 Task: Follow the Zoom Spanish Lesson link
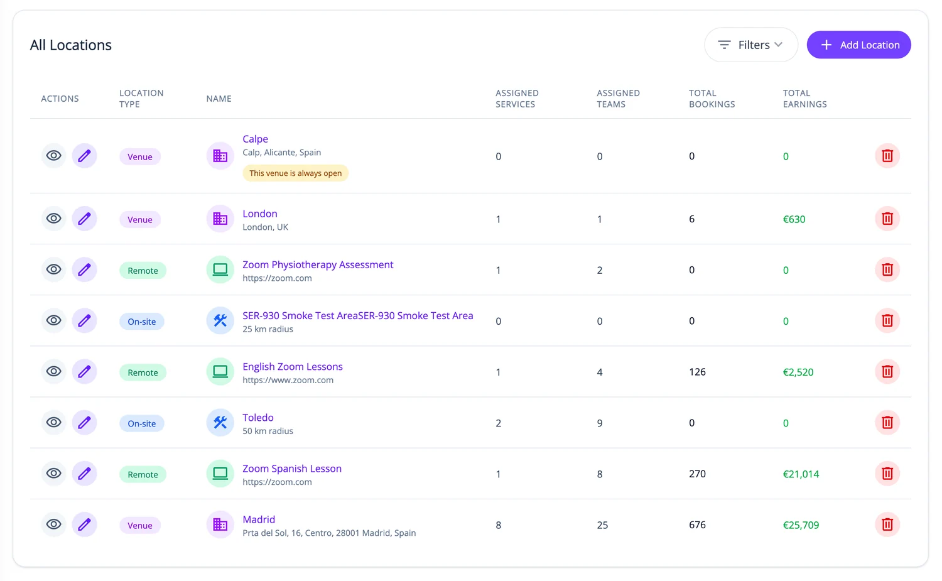pyautogui.click(x=292, y=469)
